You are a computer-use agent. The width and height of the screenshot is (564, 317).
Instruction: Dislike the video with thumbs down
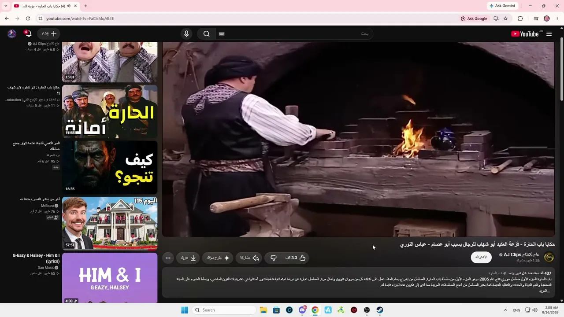tap(273, 258)
